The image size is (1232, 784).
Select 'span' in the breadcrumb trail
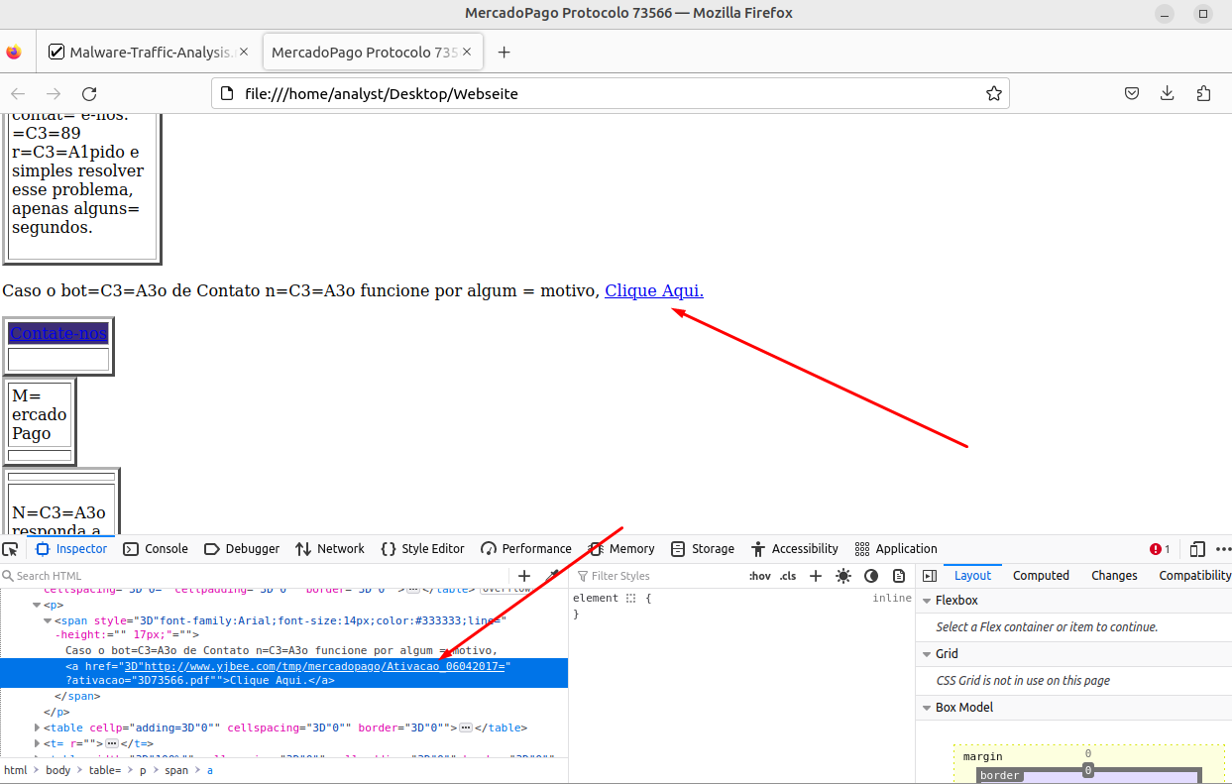pyautogui.click(x=176, y=770)
